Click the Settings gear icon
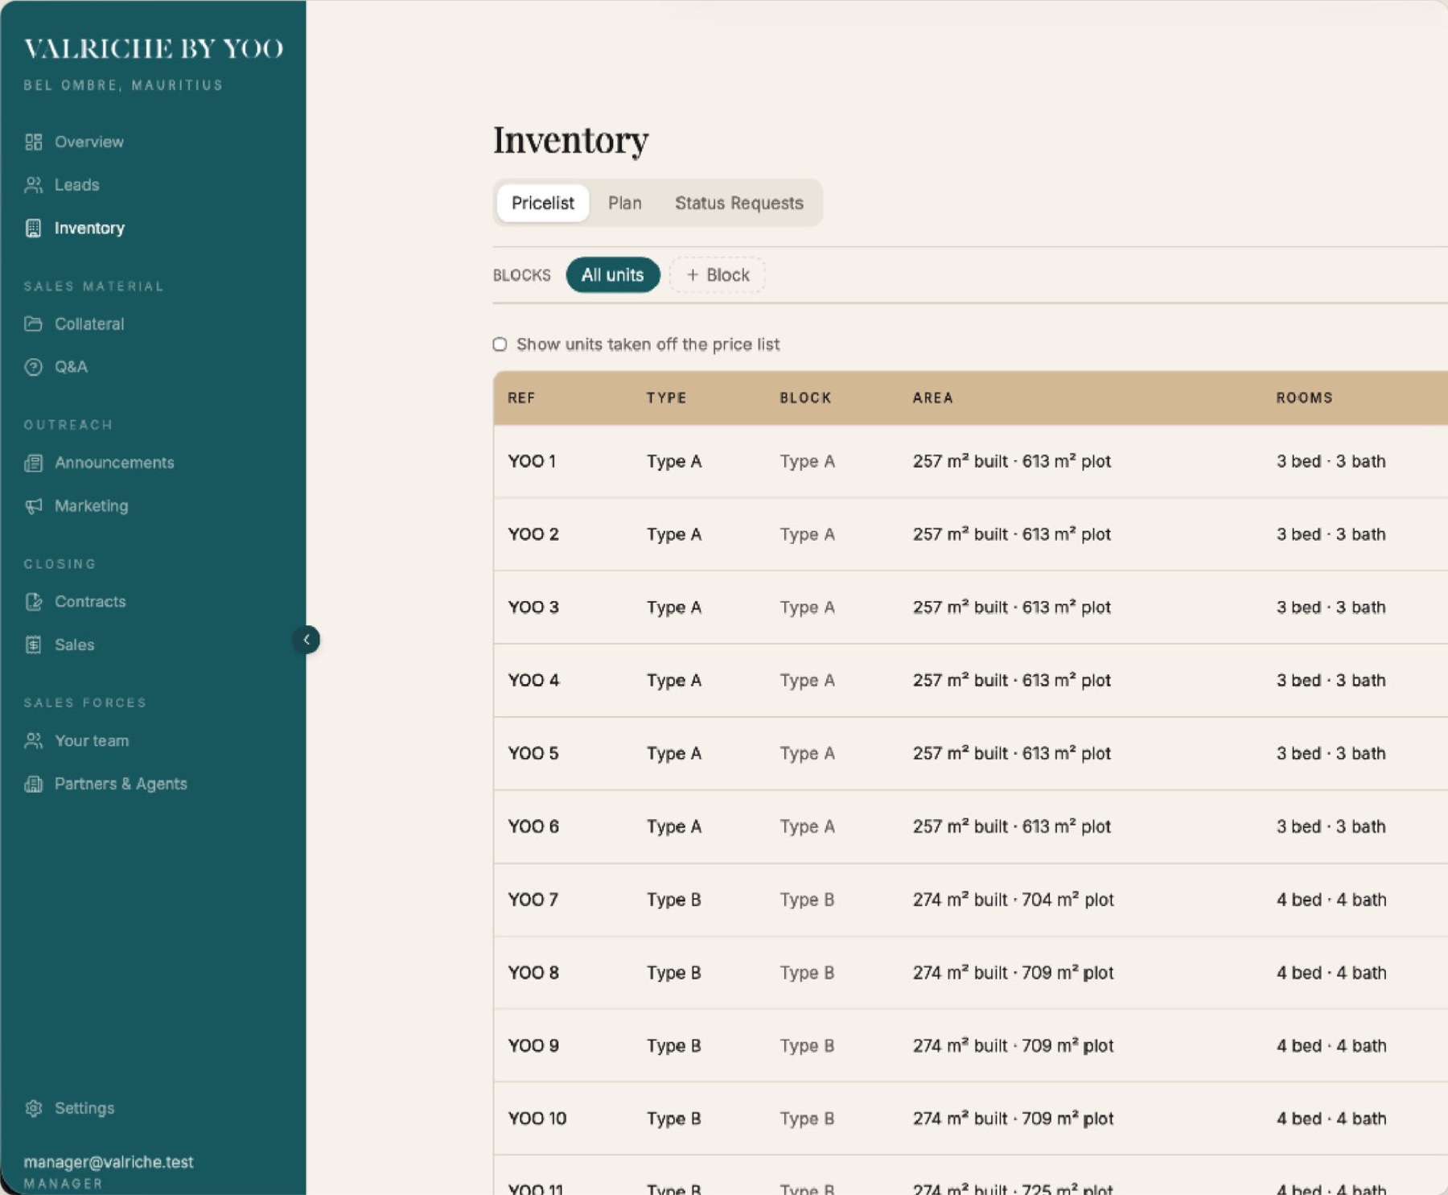 (x=33, y=1108)
